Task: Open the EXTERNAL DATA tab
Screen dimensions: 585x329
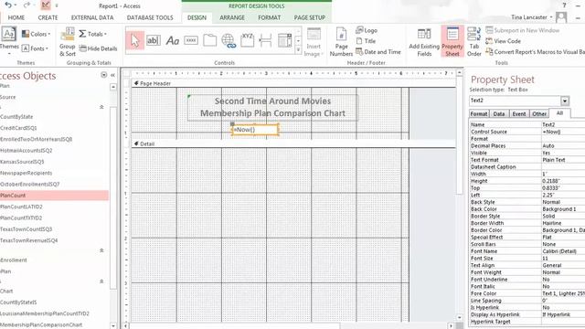Action: [x=92, y=17]
